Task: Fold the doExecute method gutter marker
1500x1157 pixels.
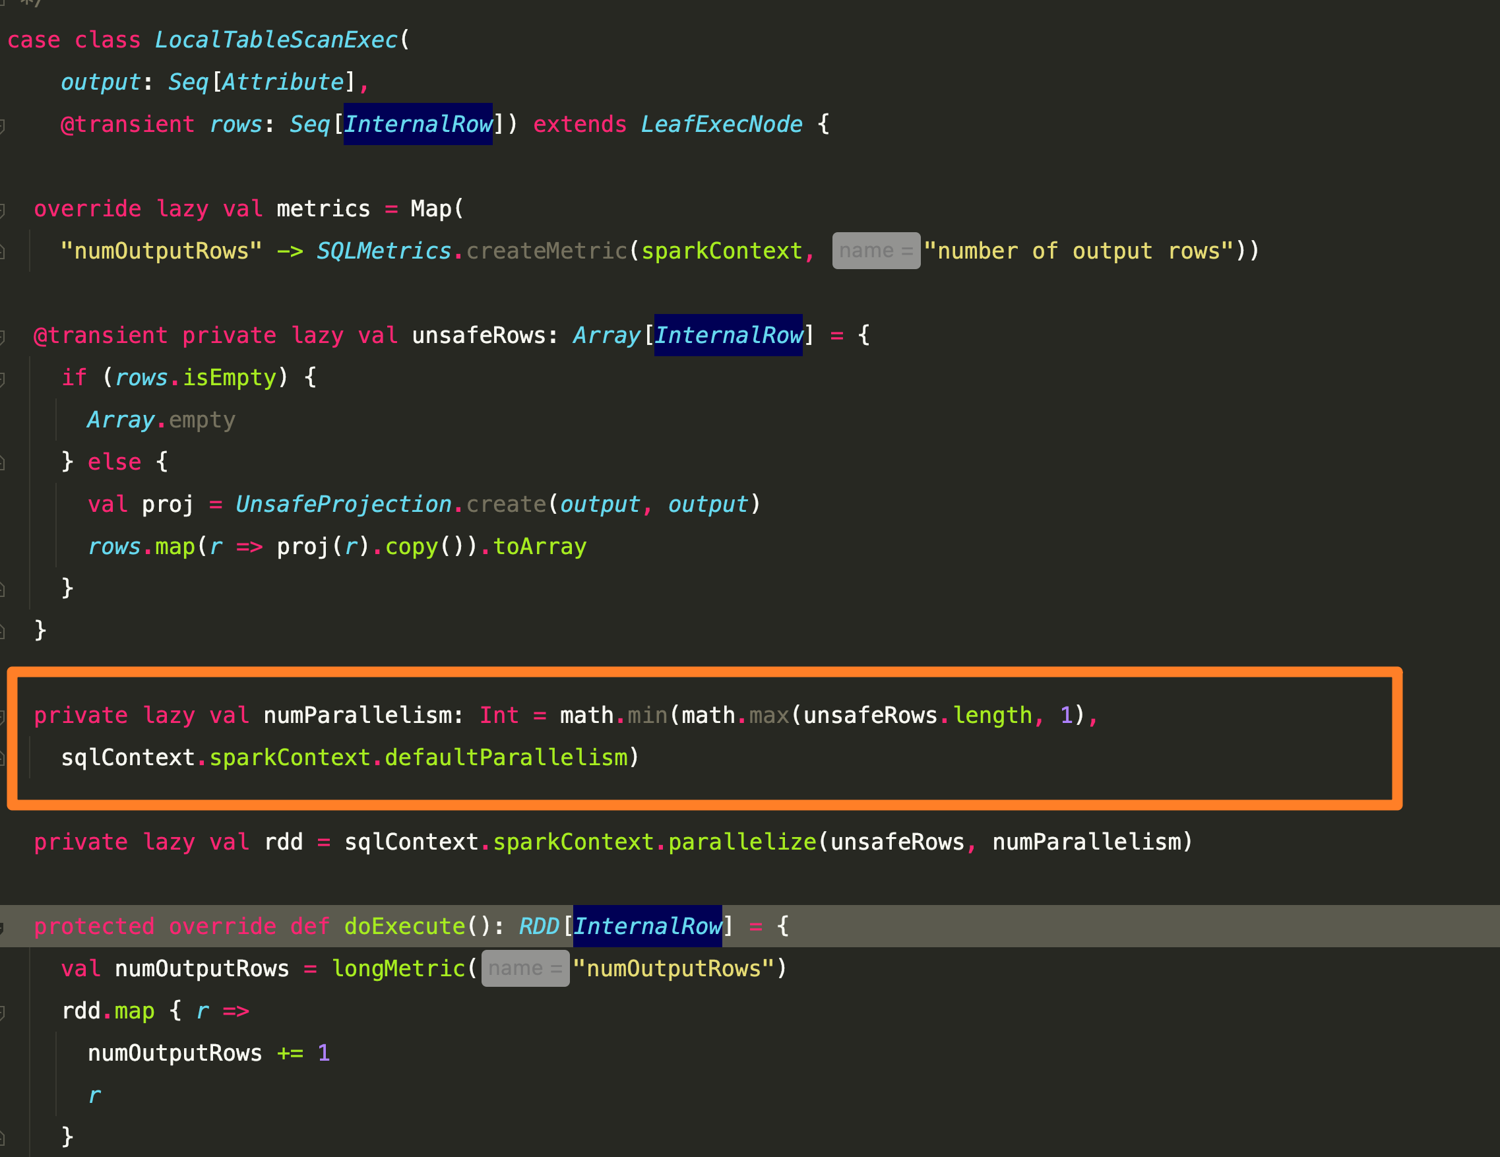Action: click(x=2, y=927)
